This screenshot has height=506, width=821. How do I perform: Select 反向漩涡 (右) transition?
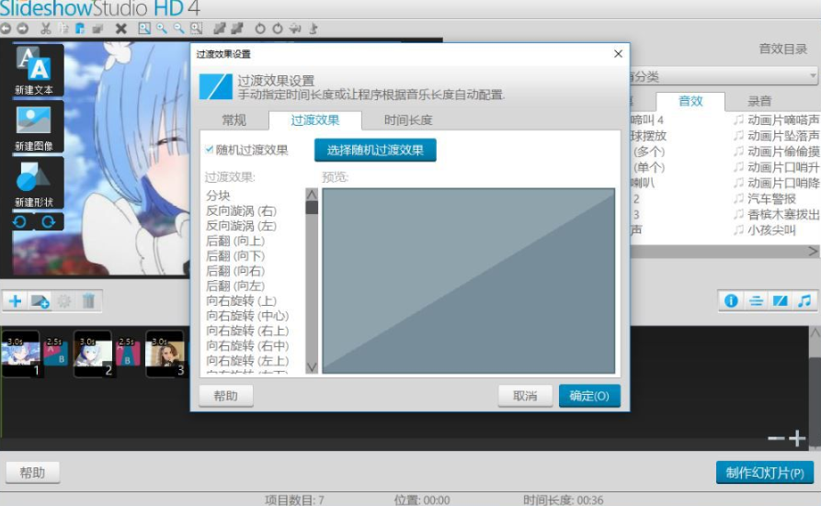coord(242,211)
